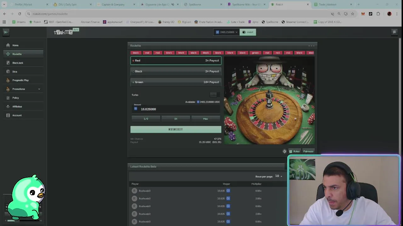Open the browser extensions puzzle icon
The width and height of the screenshot is (403, 226).
coord(378,14)
